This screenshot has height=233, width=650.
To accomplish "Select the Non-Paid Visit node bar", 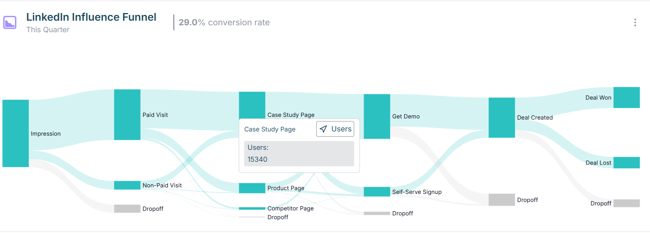I will click(127, 185).
